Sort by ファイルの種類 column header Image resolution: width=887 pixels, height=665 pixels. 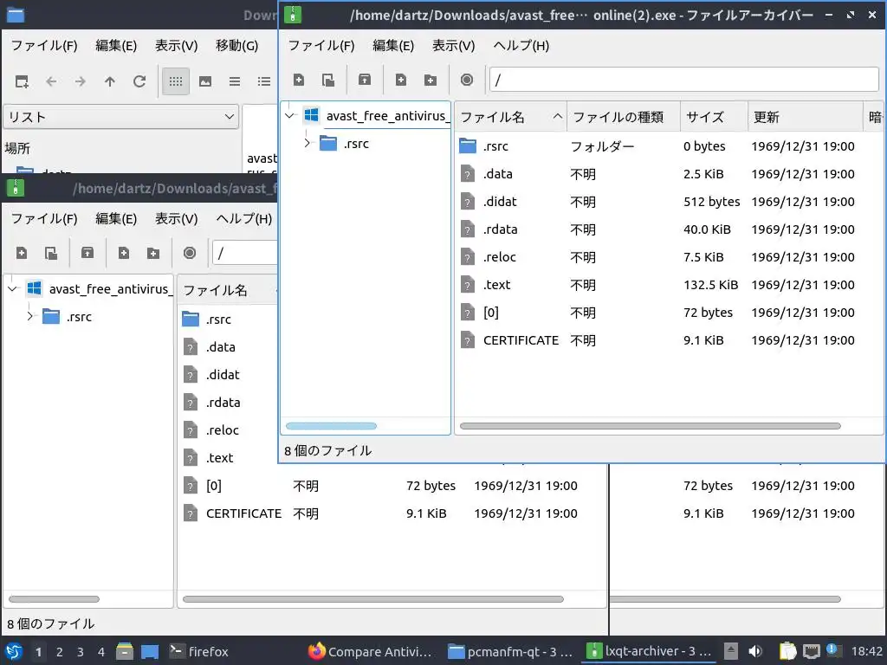624,117
